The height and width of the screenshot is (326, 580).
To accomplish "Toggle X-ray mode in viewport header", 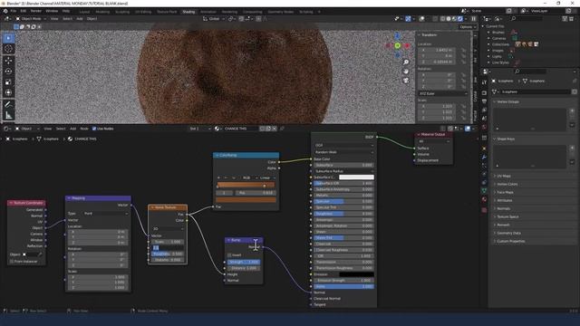I will coord(435,18).
